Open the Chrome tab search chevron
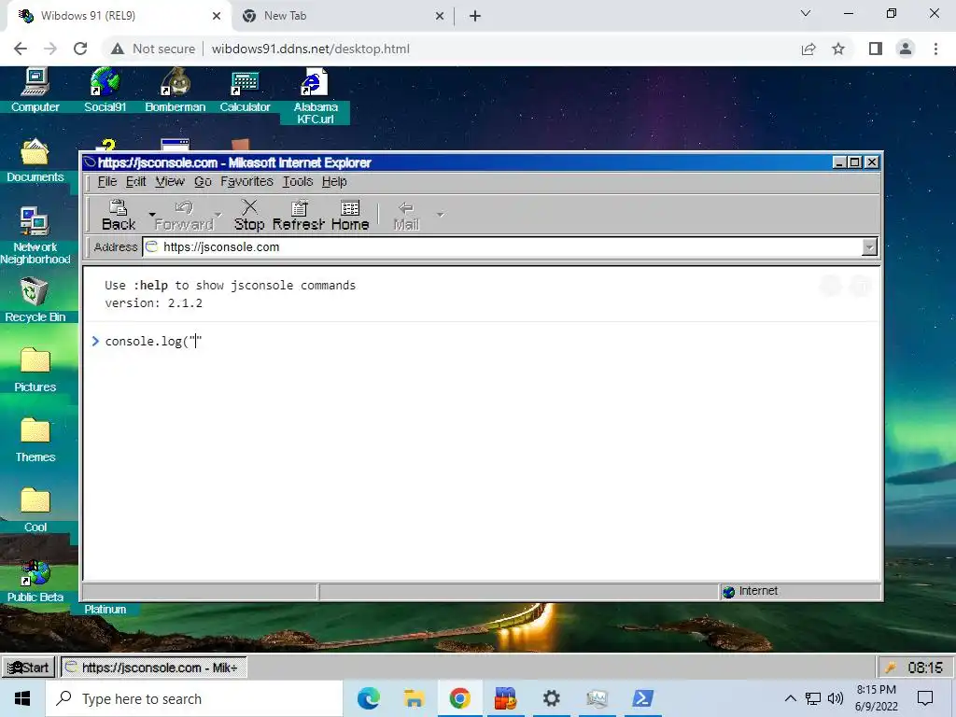The image size is (956, 717). pos(806,13)
